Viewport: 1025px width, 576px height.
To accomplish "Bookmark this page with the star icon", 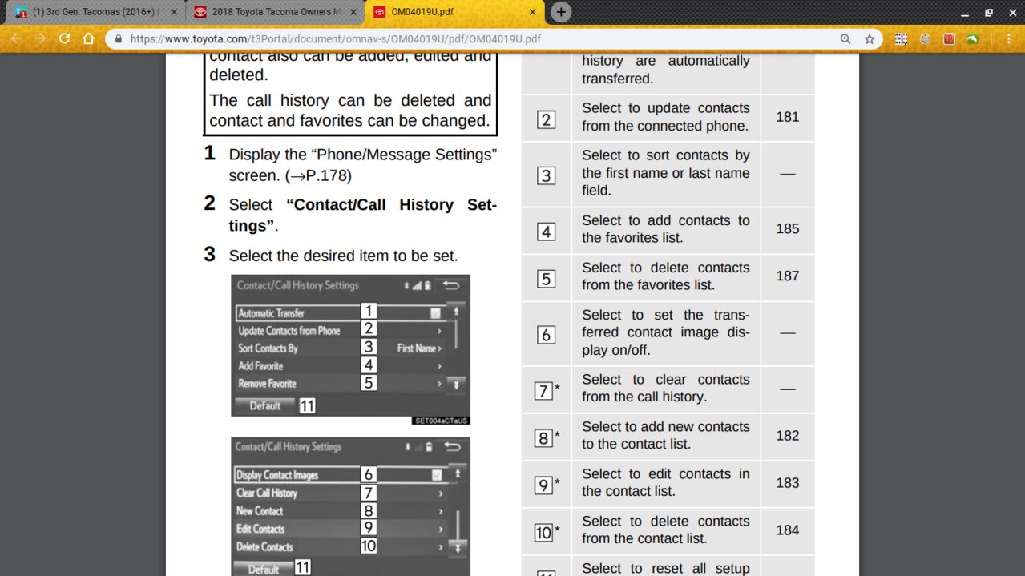I will point(870,38).
